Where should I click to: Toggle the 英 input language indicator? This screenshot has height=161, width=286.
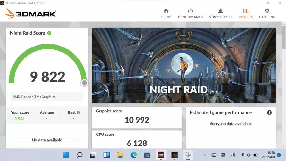click(x=223, y=155)
